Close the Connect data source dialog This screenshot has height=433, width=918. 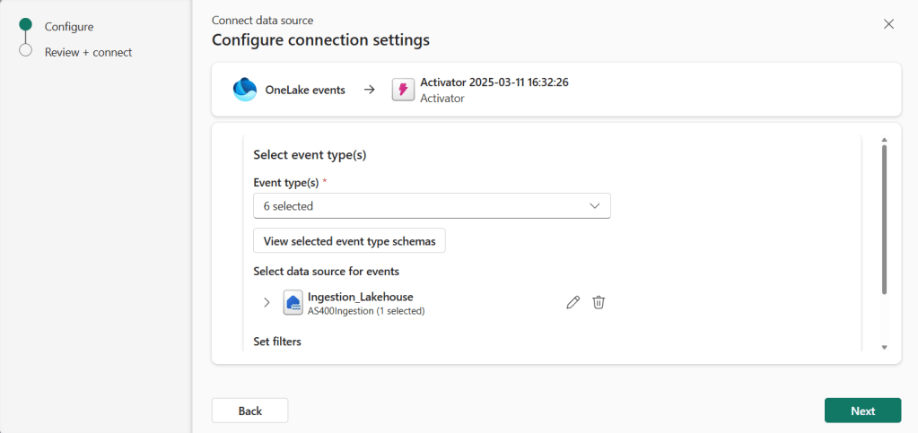pyautogui.click(x=888, y=24)
